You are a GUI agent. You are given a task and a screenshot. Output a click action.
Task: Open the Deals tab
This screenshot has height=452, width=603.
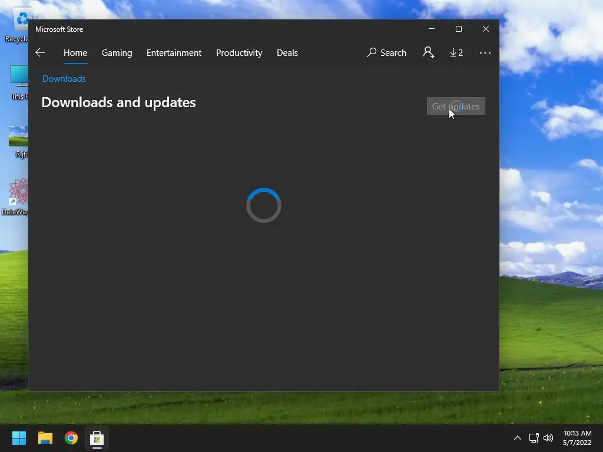point(287,52)
